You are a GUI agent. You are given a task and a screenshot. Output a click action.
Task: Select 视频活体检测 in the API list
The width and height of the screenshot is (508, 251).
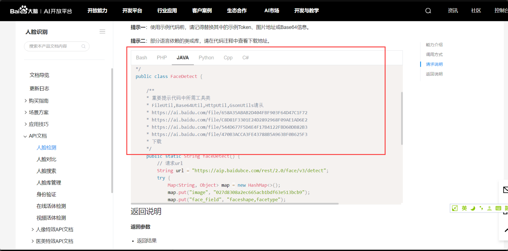tap(51, 218)
